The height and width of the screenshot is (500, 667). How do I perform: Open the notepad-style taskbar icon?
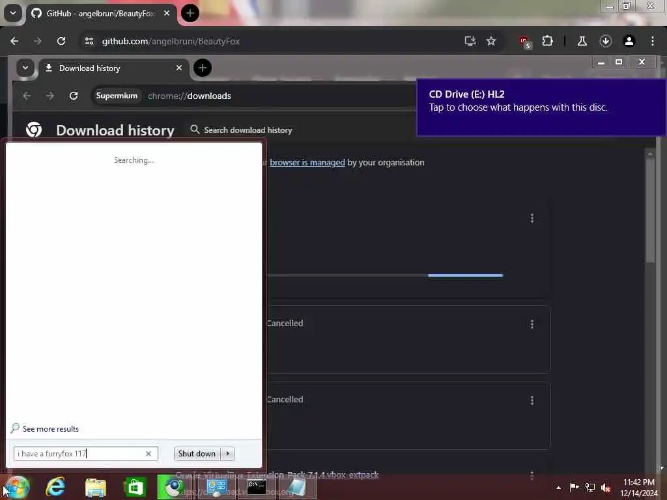point(298,487)
